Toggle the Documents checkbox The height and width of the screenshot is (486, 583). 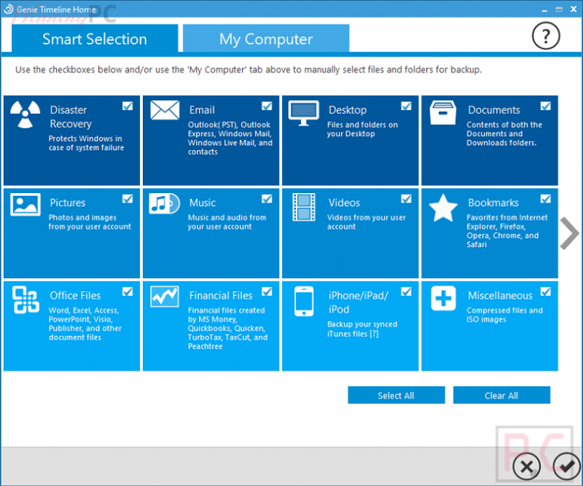coord(545,106)
